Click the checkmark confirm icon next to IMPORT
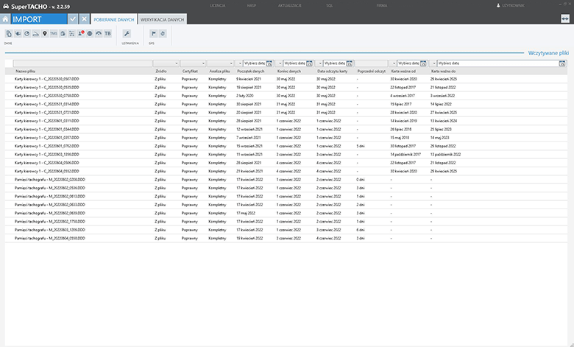Viewport: 574px width, 347px height. pyautogui.click(x=72, y=18)
